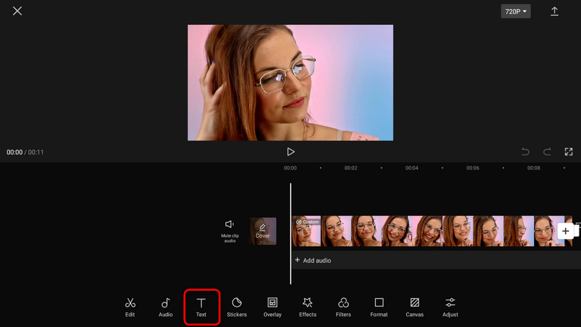581x327 pixels.
Task: Expand the 720P resolution dropdown
Action: [516, 11]
